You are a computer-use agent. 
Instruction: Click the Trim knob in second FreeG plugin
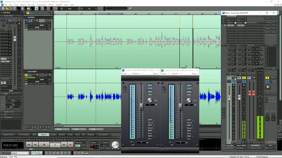coord(189,101)
